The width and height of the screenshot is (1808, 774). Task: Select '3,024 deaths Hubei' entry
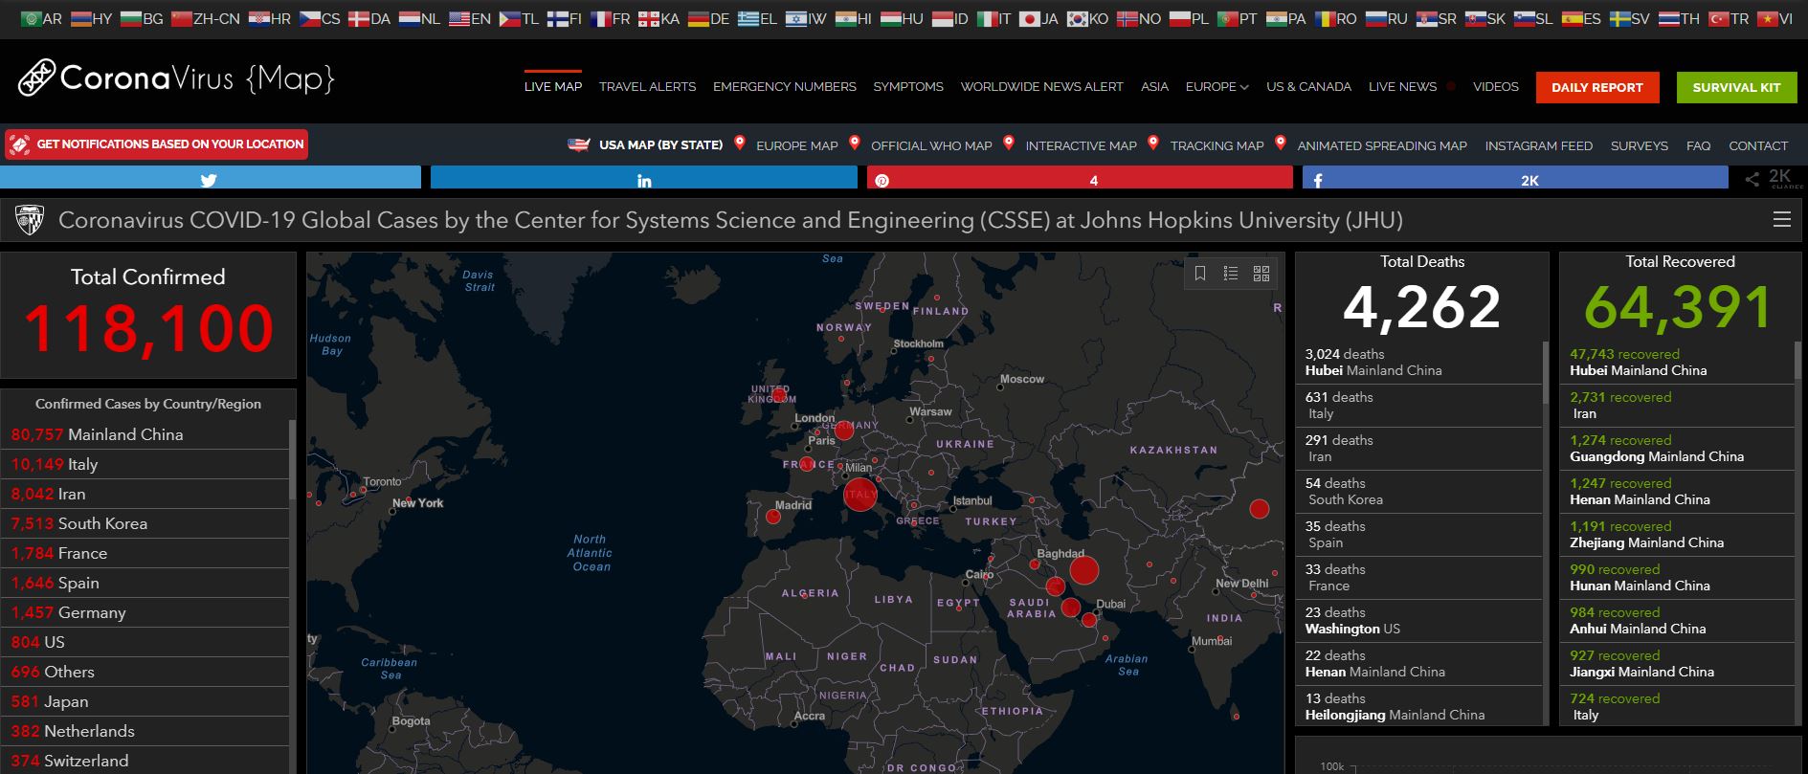point(1419,363)
